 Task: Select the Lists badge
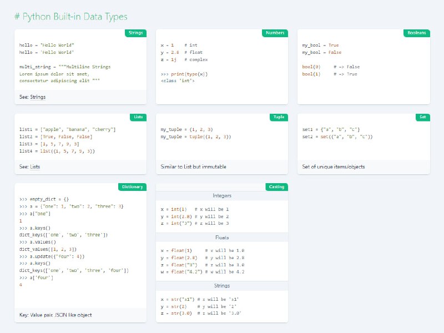(138, 117)
